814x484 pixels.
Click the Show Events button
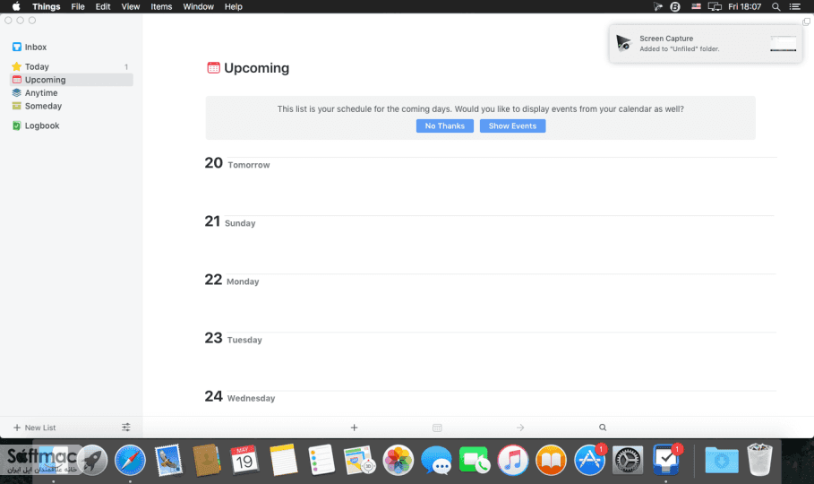click(x=512, y=125)
